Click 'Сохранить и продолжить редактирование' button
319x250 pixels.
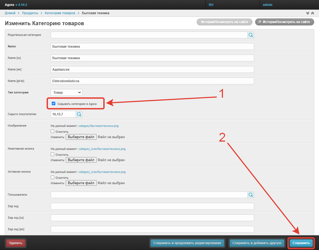click(x=187, y=243)
